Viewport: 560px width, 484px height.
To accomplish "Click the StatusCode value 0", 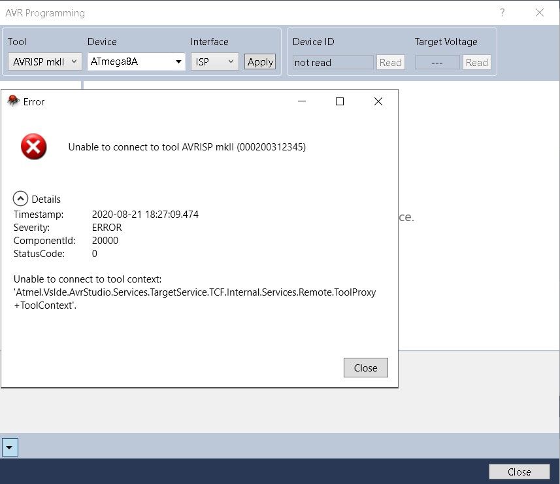I will pyautogui.click(x=94, y=254).
